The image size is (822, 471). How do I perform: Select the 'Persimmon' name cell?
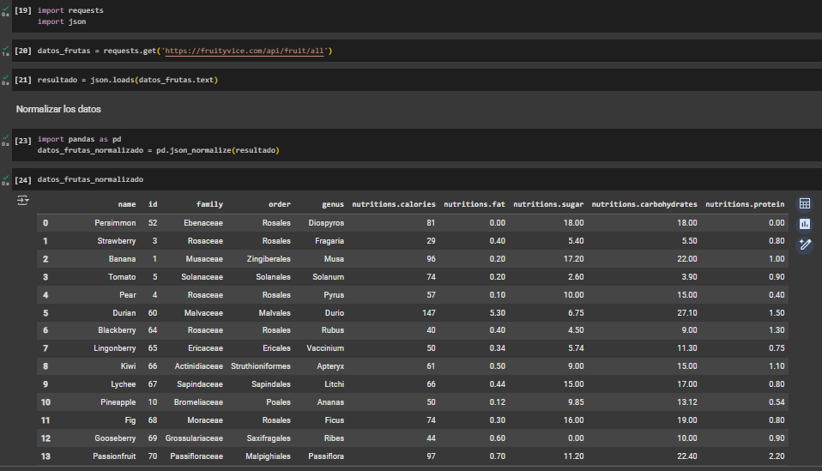[115, 223]
